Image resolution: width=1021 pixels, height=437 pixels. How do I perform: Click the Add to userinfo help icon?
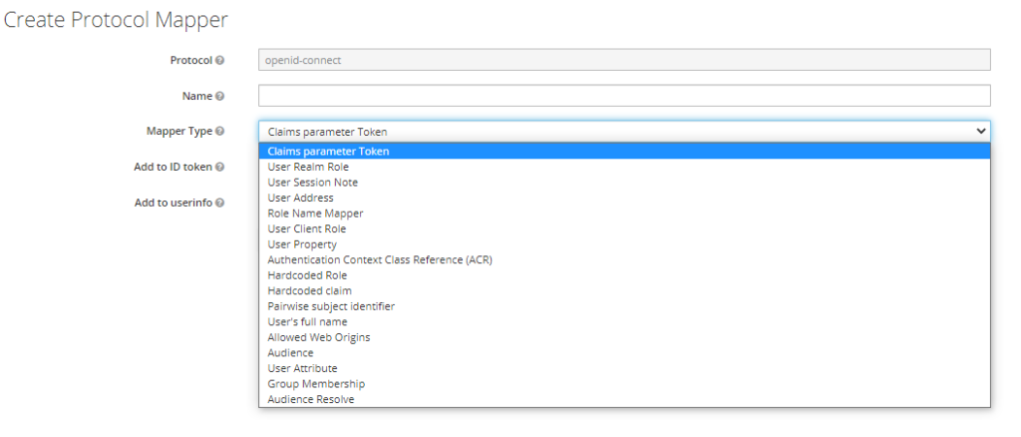coord(220,203)
